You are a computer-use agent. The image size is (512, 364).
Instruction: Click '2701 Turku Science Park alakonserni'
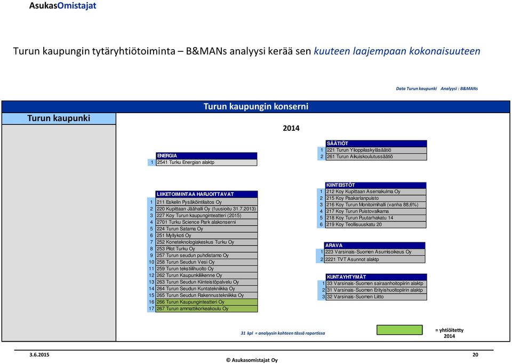point(206,222)
